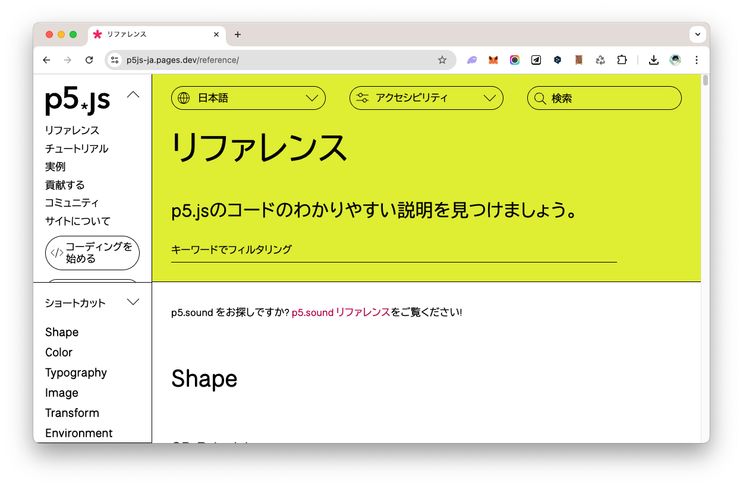Click the dark hexagon extension icon

558,60
